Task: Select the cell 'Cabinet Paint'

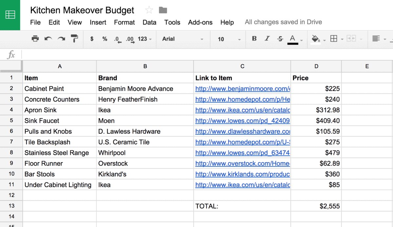Action: click(60, 88)
